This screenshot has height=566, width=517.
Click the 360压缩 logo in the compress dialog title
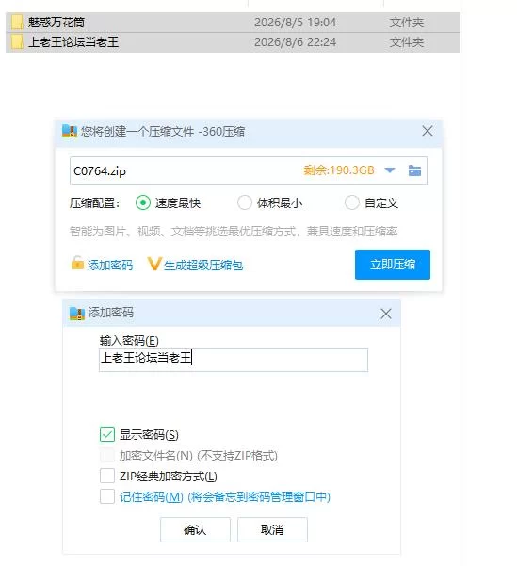click(70, 131)
